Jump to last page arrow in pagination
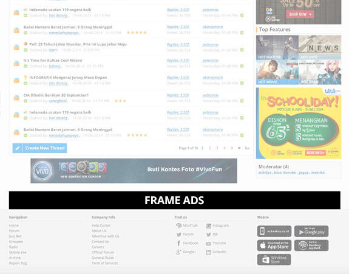Image resolution: width=349 pixels, height=274 pixels. point(239,148)
